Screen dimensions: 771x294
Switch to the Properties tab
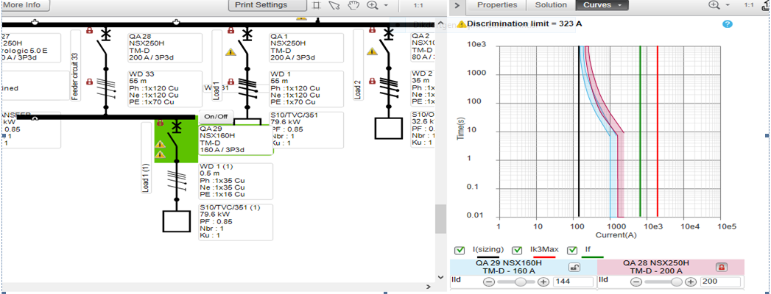coord(497,5)
